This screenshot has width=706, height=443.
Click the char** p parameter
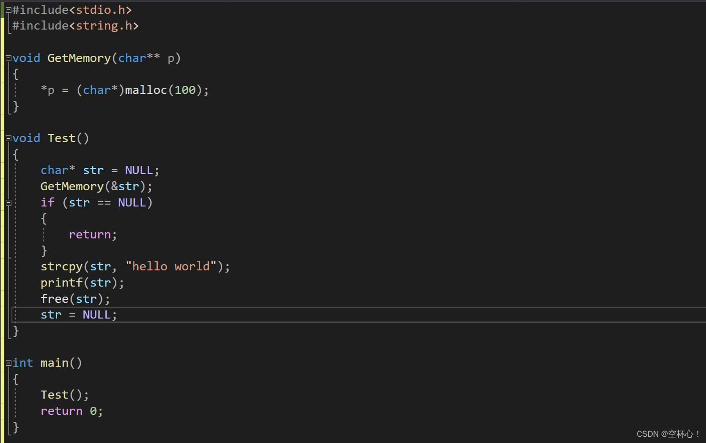pyautogui.click(x=147, y=58)
